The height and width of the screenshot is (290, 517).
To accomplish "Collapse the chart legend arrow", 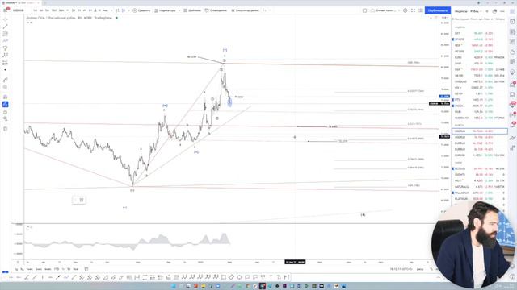I will point(29,23).
